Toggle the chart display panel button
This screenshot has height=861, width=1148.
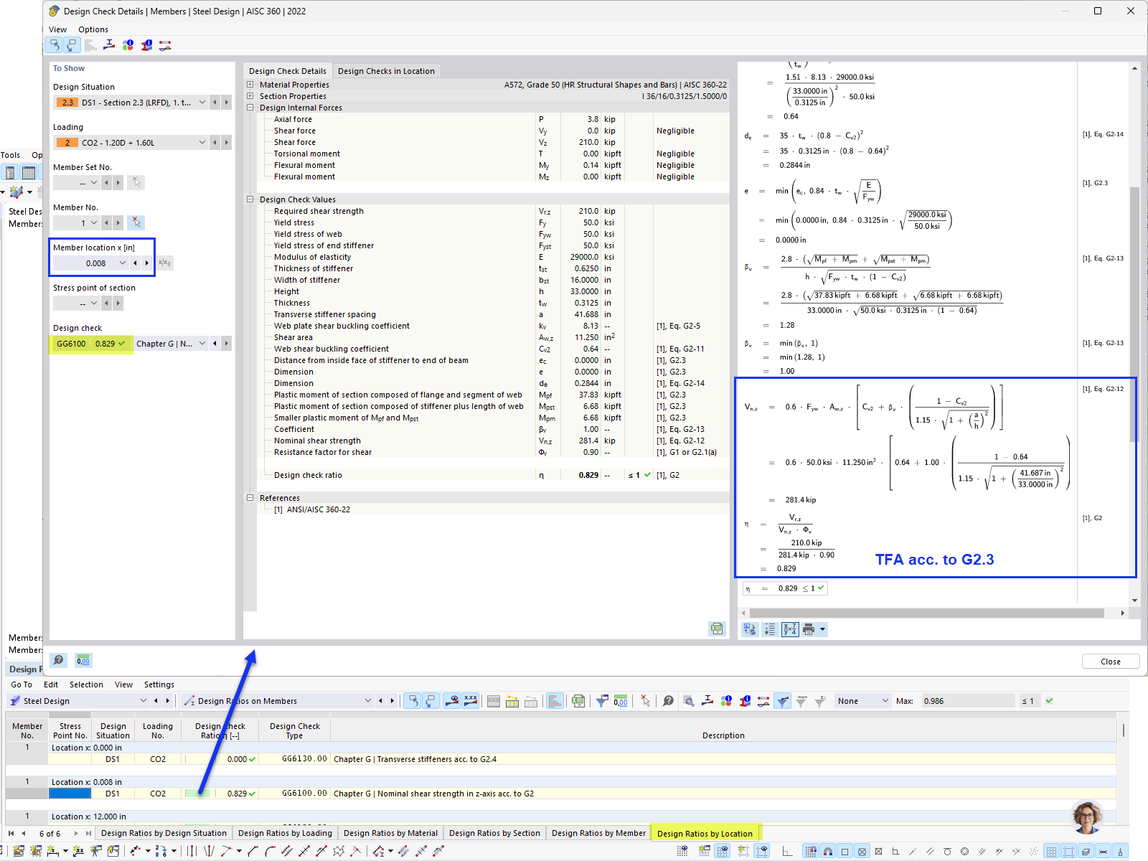tap(554, 700)
